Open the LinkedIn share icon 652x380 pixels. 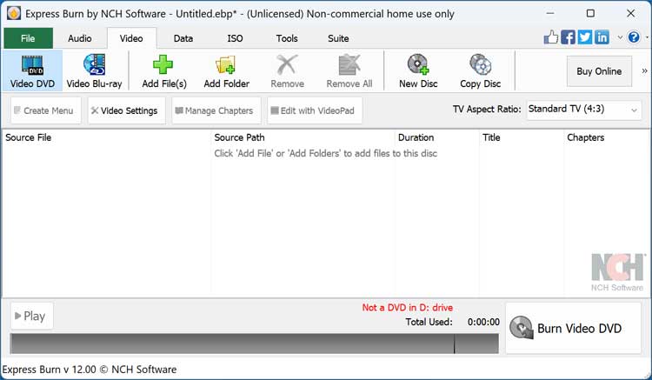click(602, 37)
